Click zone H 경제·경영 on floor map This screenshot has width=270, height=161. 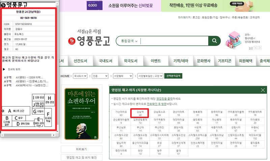point(50,100)
